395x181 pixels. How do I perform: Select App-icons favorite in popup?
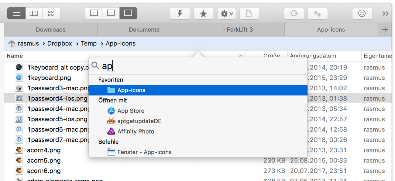pyautogui.click(x=198, y=90)
